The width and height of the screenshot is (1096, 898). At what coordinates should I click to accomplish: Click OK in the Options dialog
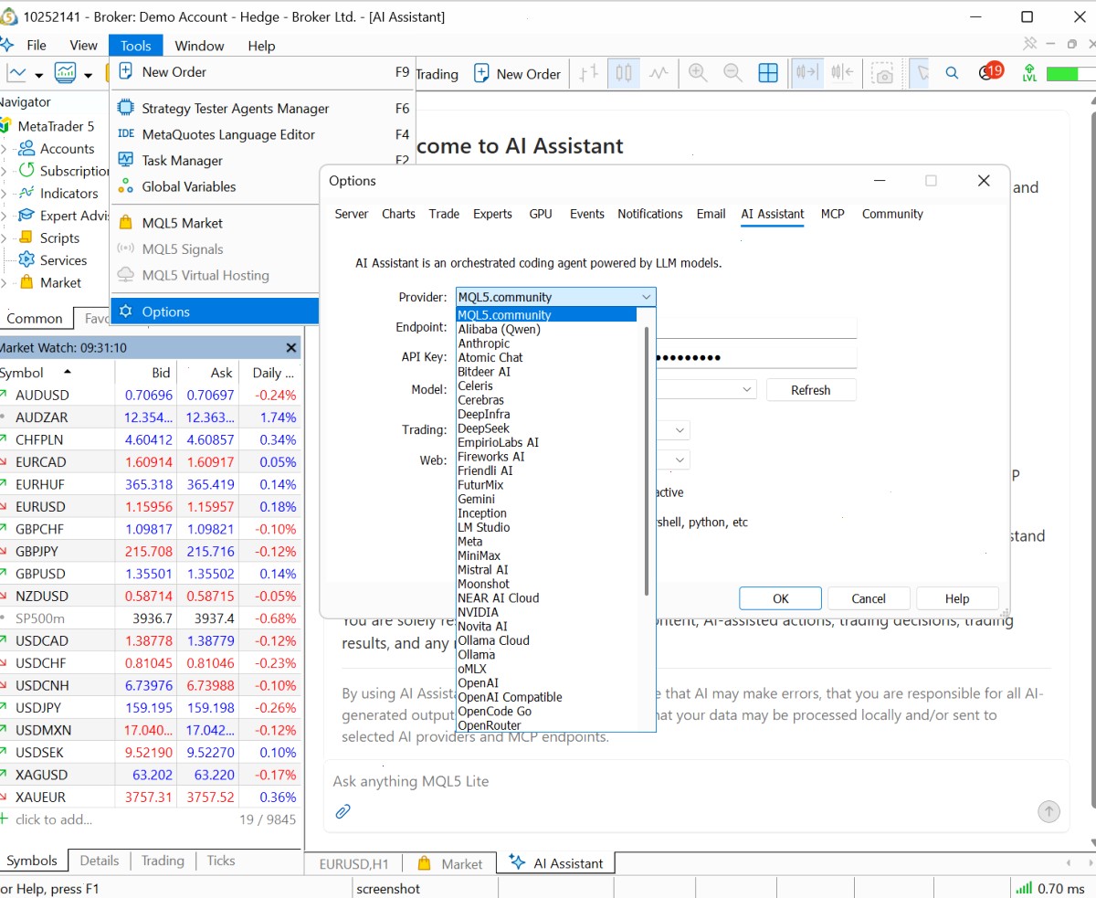tap(780, 598)
